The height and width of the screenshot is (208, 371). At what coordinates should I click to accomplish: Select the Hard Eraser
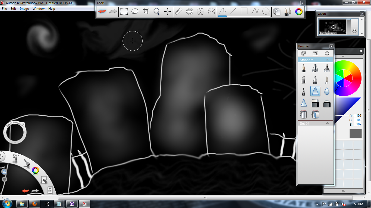tap(315, 103)
